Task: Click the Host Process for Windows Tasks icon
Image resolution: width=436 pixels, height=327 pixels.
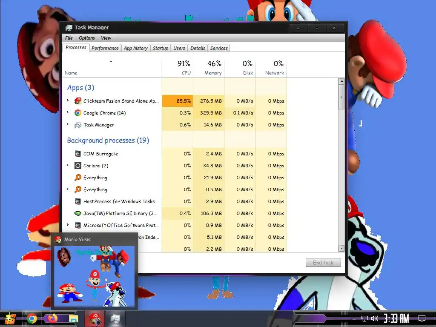Action: tap(78, 201)
